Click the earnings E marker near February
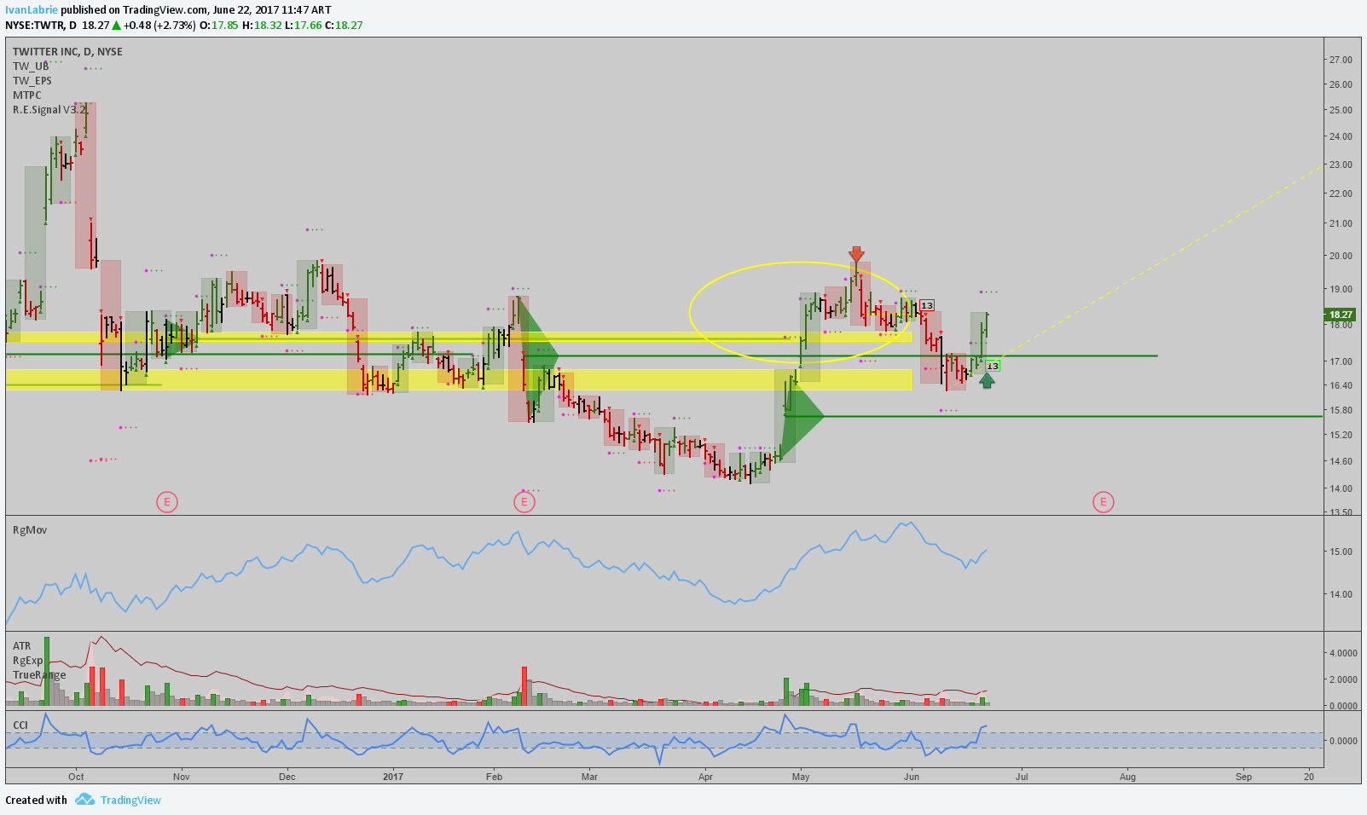Image resolution: width=1367 pixels, height=815 pixels. [524, 502]
